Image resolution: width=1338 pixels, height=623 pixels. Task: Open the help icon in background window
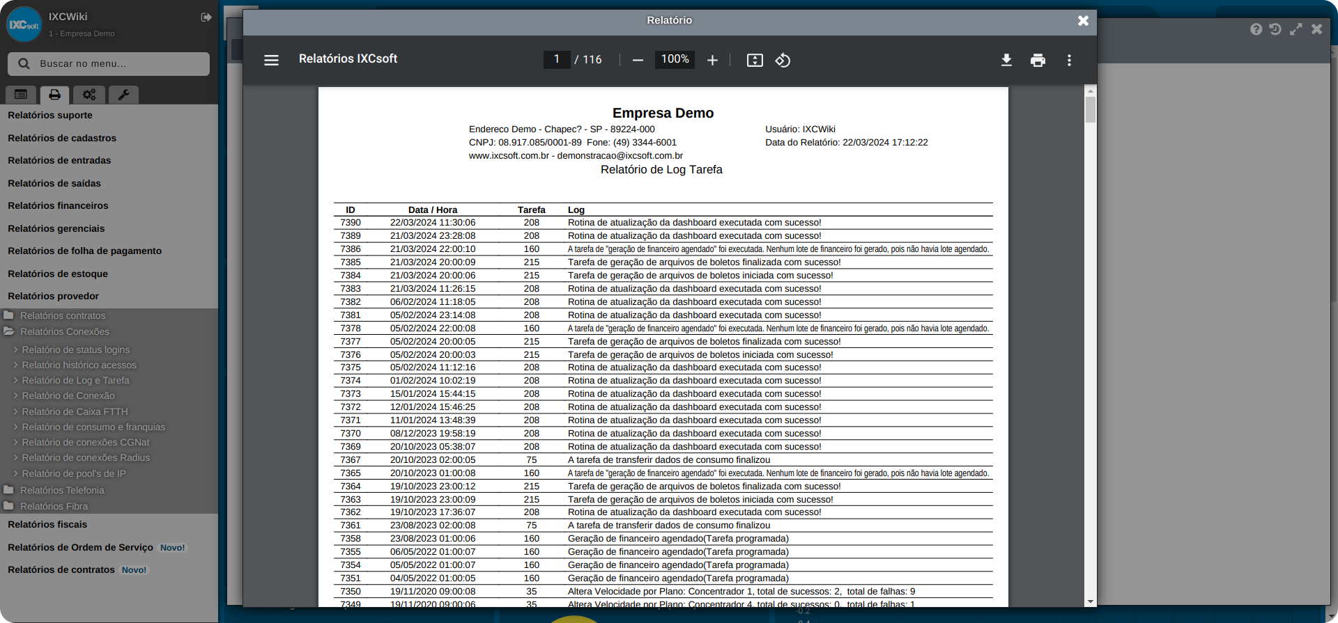click(1256, 29)
